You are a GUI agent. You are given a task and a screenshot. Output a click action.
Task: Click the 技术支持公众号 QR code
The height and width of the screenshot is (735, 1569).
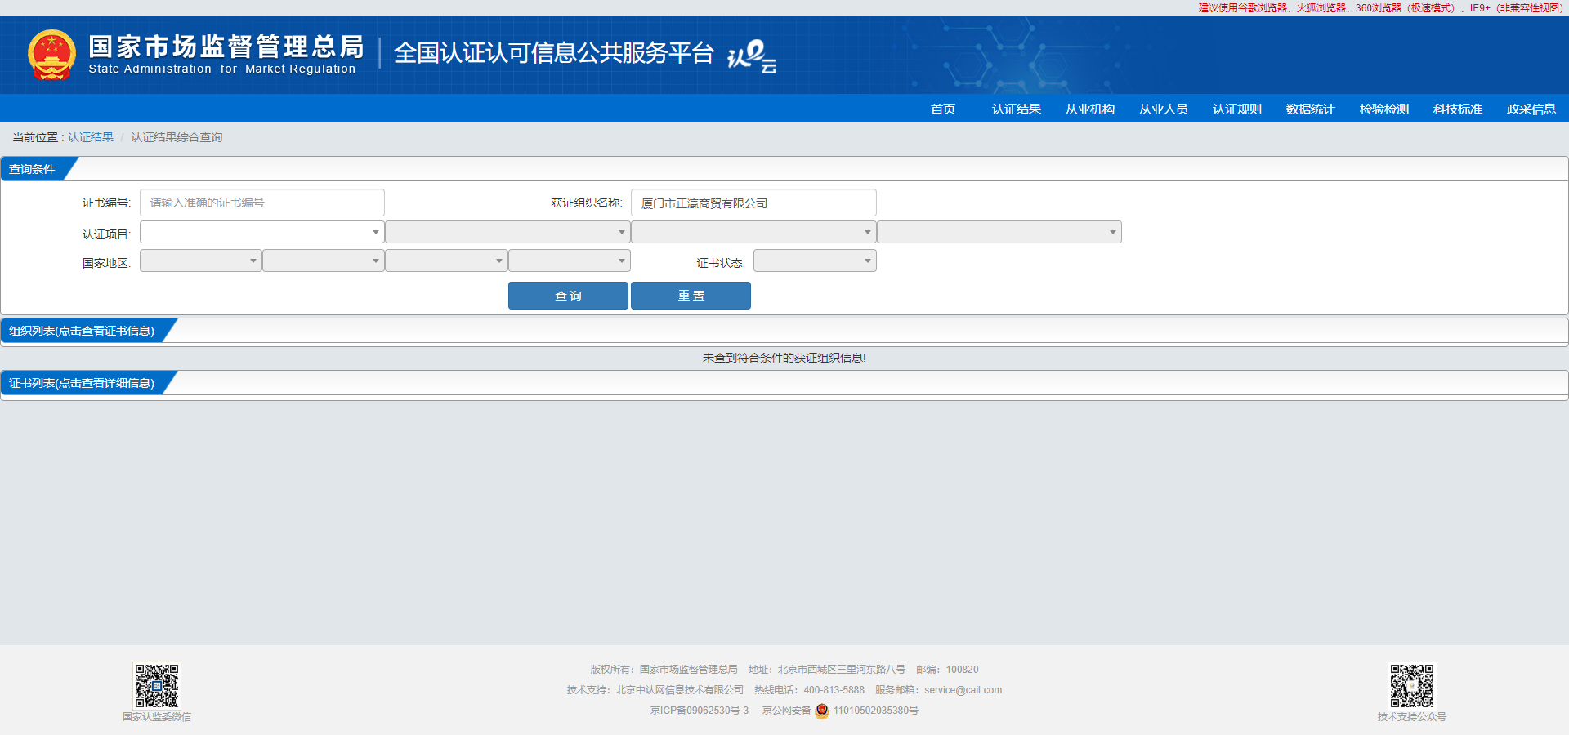[x=1411, y=685]
